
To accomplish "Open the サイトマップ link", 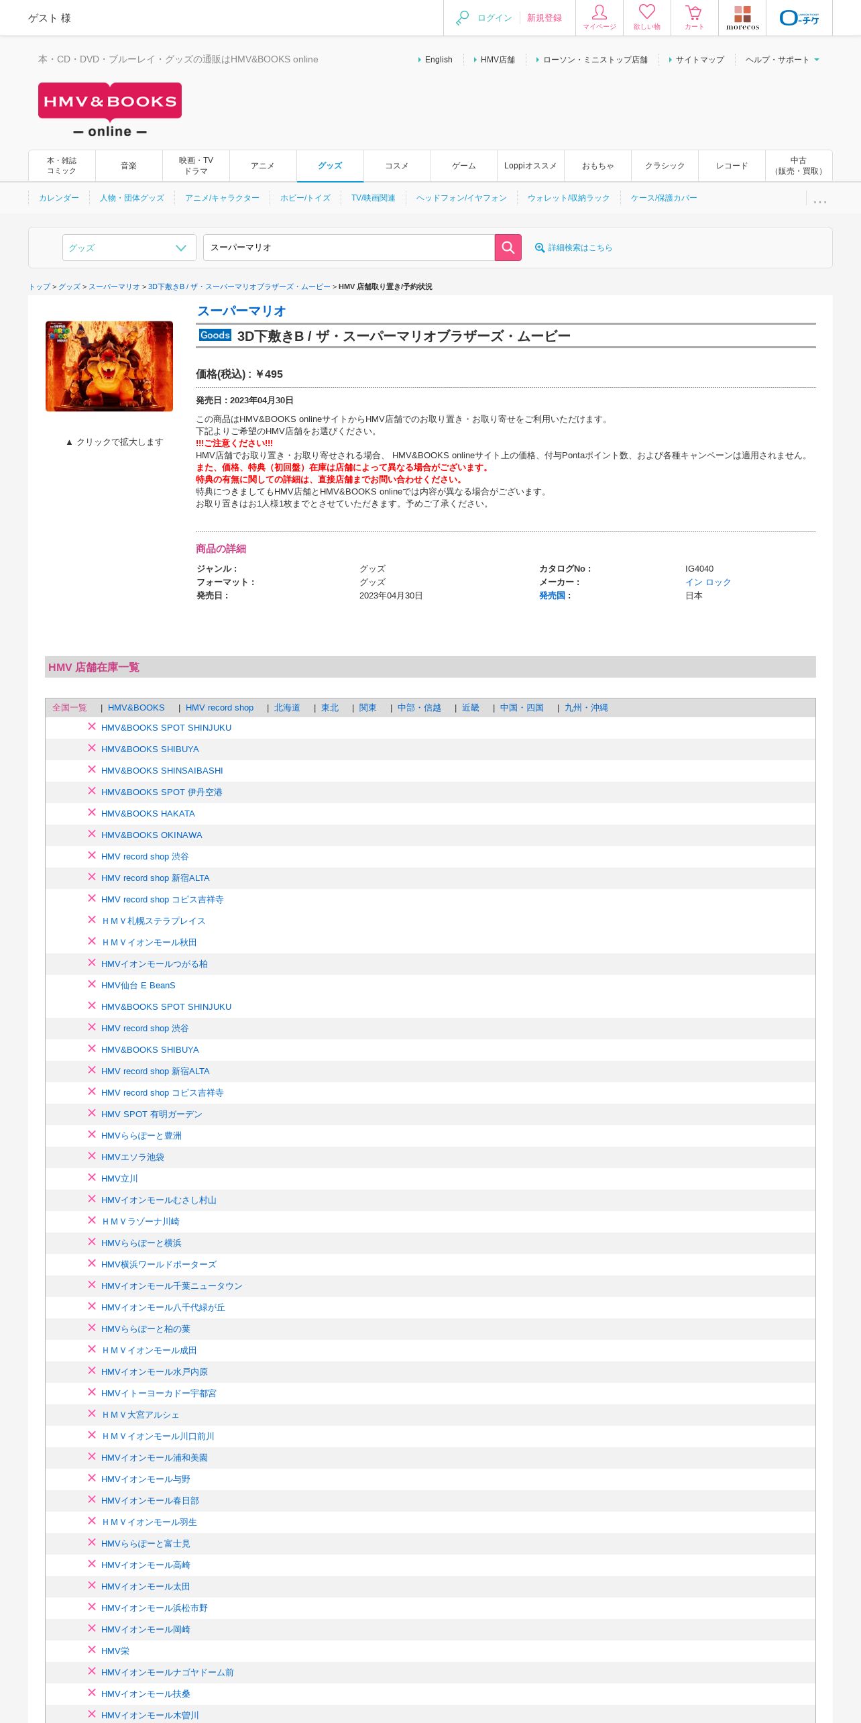I will click(x=700, y=60).
